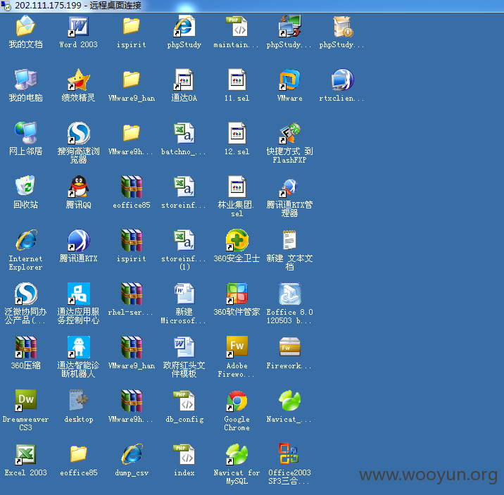This screenshot has width=504, height=495.
Task: Launch 360压缩 shortcut
Action: click(x=25, y=346)
